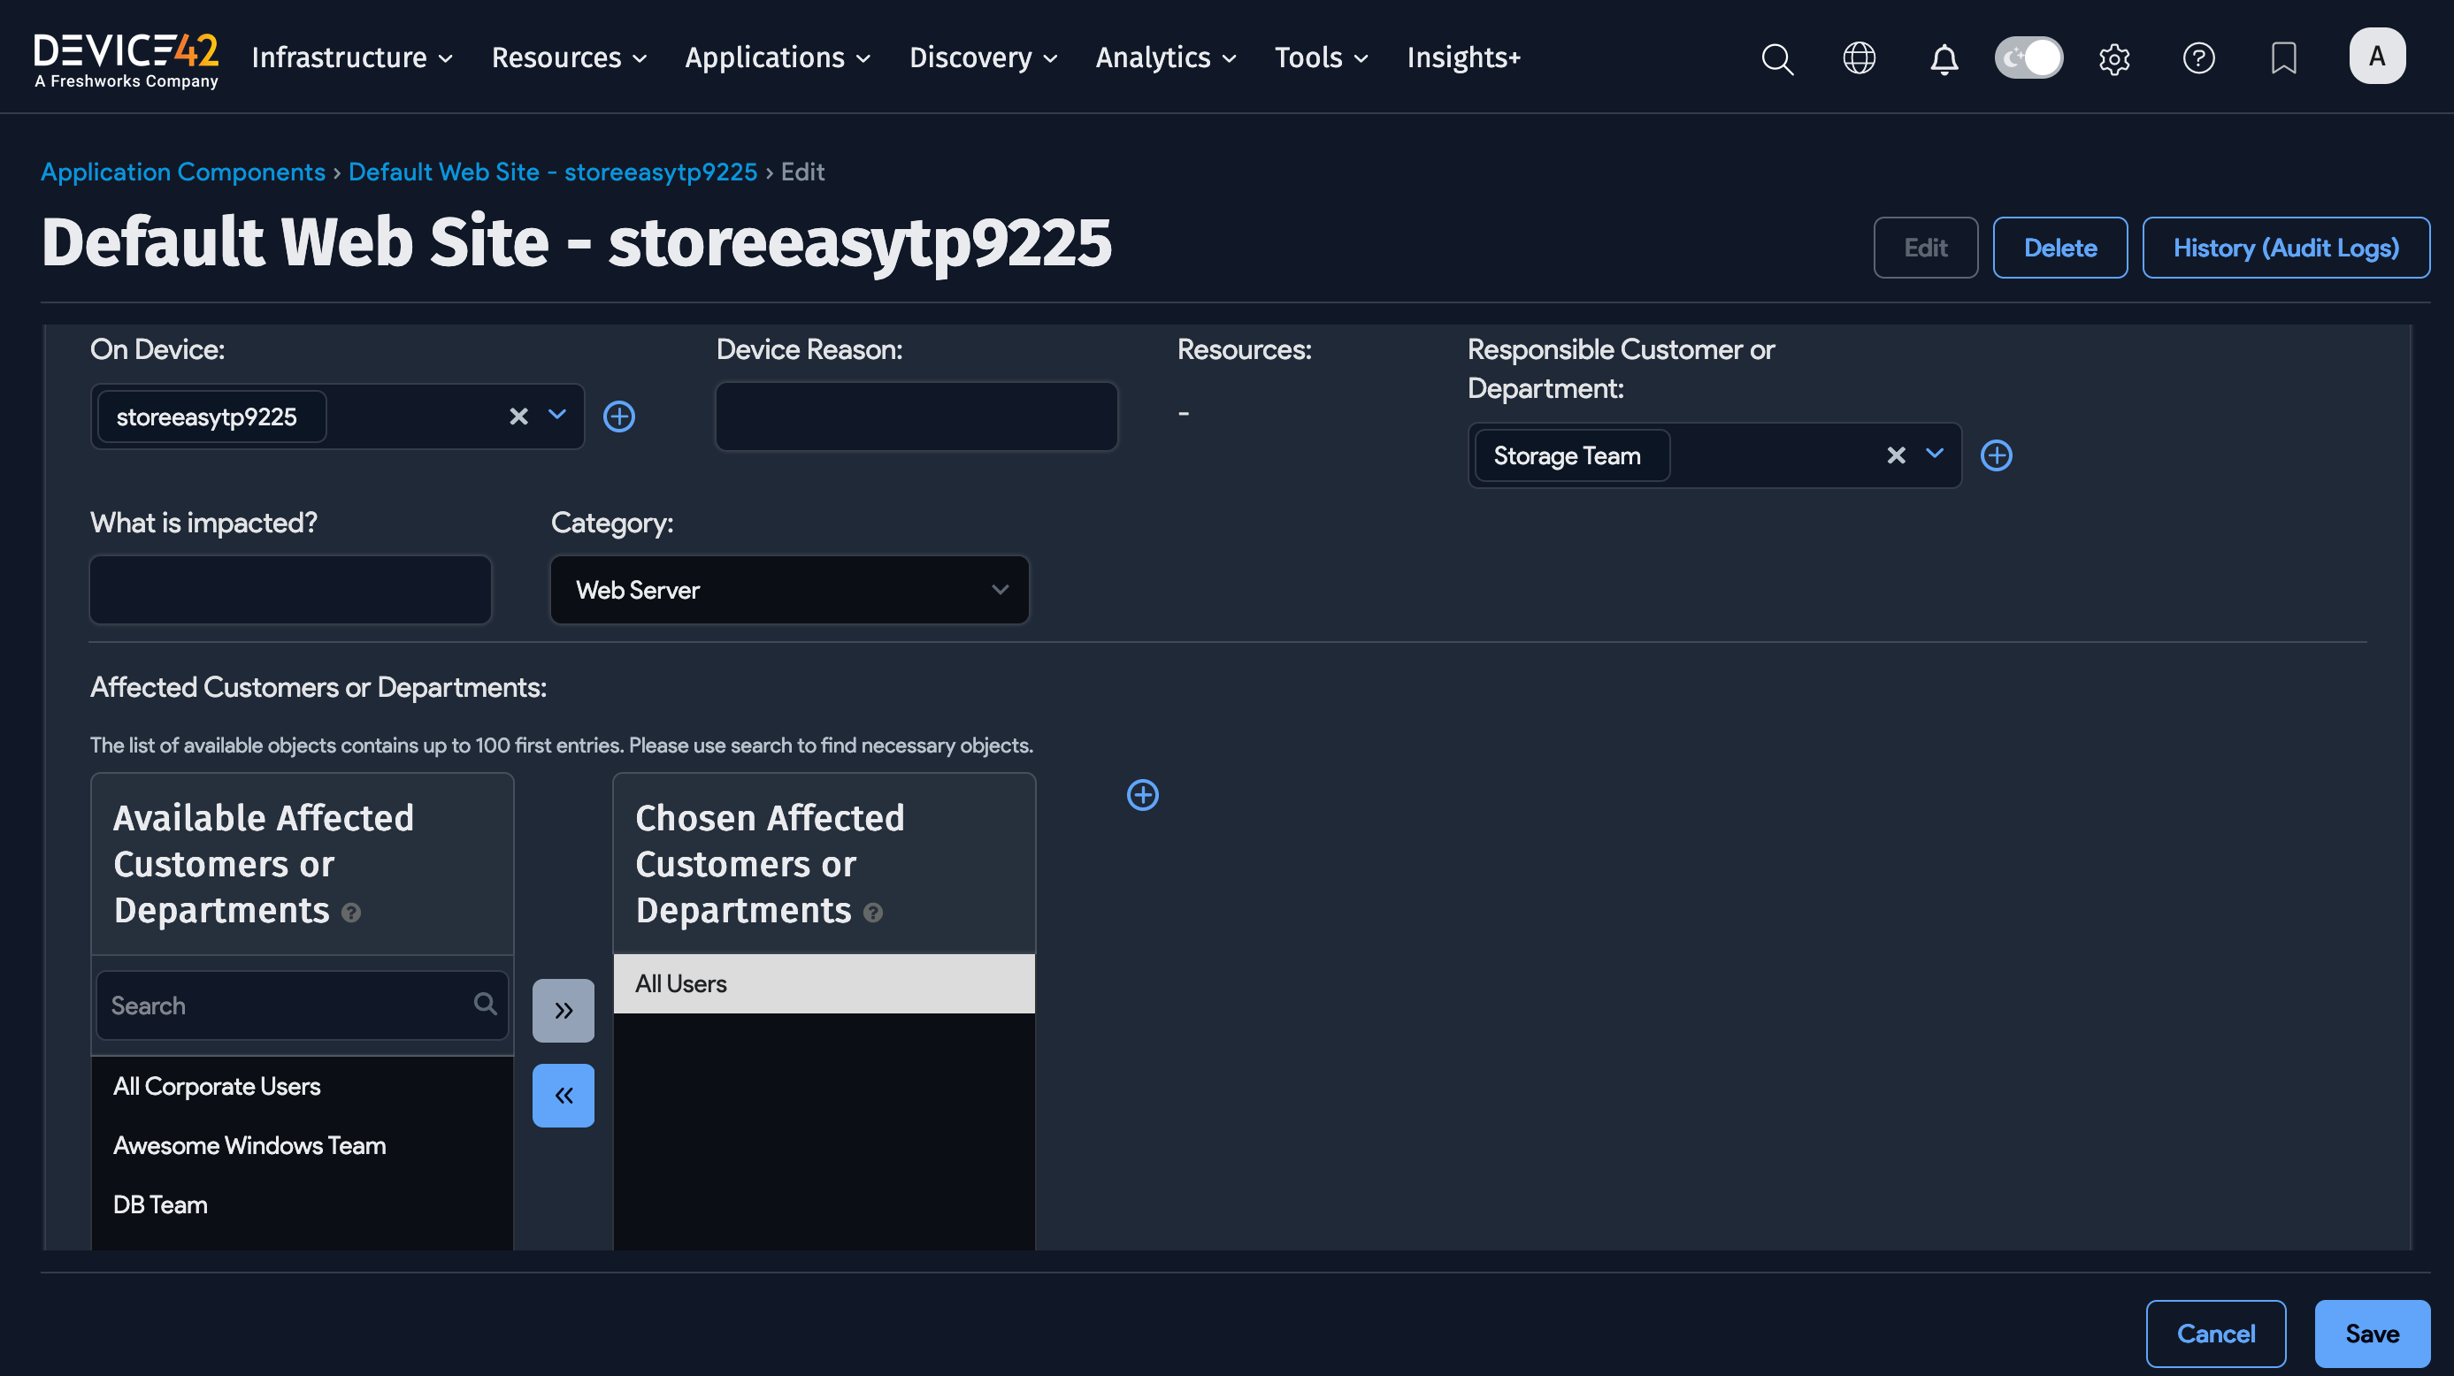Add another device with the plus icon
The height and width of the screenshot is (1376, 2454).
pyautogui.click(x=619, y=417)
